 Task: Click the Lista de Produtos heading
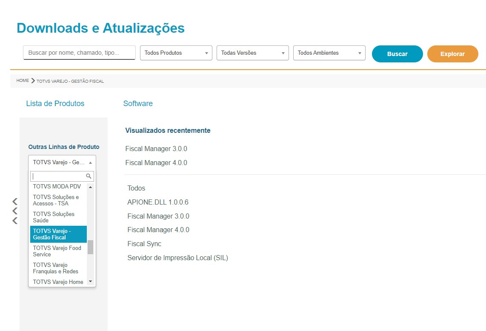point(55,104)
